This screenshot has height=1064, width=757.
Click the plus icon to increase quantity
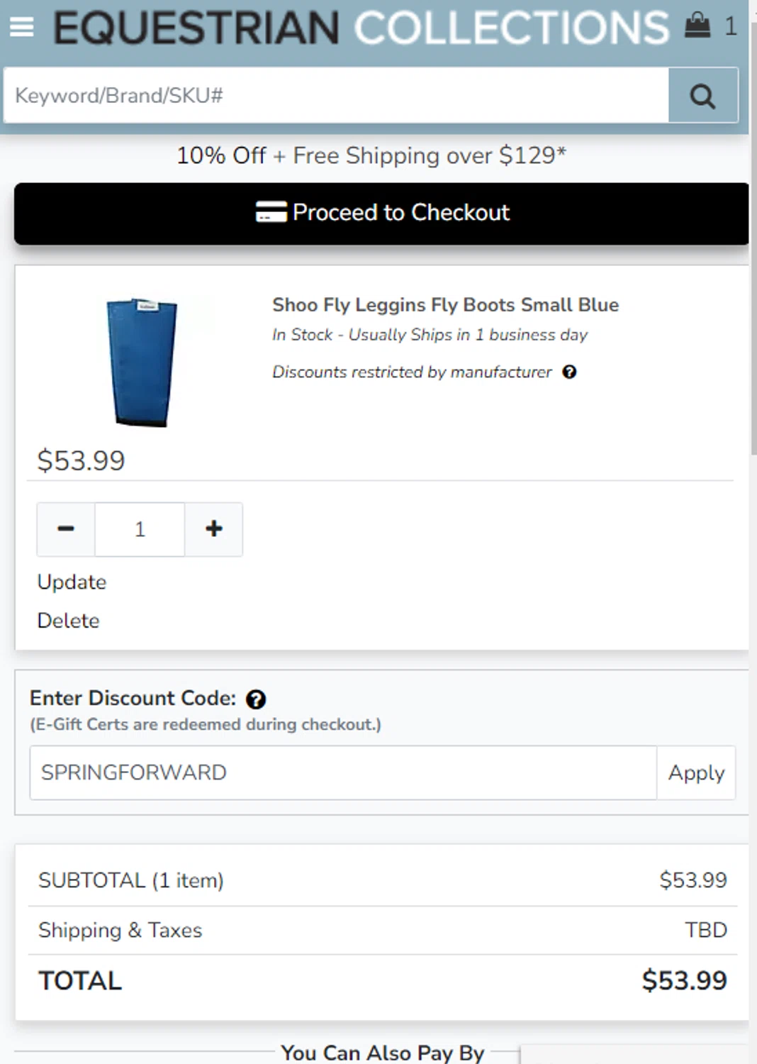[213, 529]
